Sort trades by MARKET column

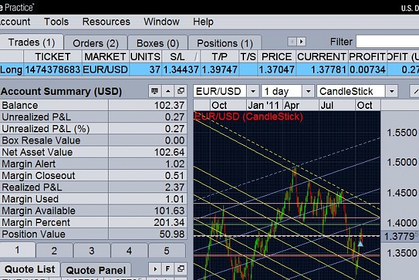[x=105, y=57]
